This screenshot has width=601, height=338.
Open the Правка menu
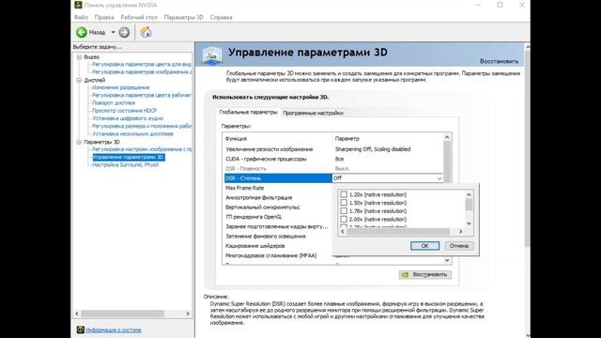point(104,17)
